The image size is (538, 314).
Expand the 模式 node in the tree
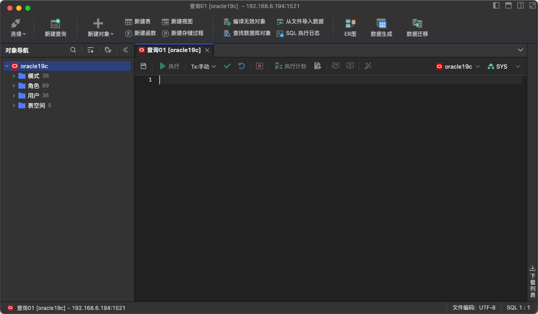coord(14,75)
